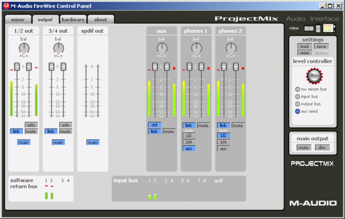Mute the 1/2 out channel

[31, 131]
